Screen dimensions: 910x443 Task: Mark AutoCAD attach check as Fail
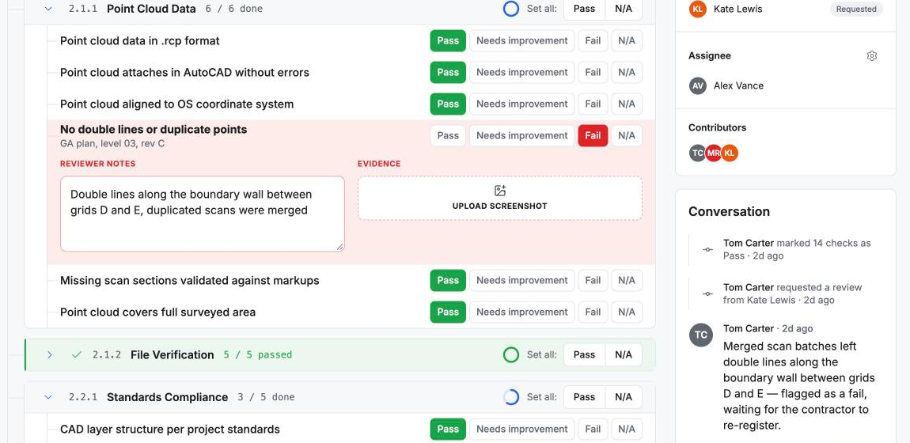pyautogui.click(x=593, y=73)
